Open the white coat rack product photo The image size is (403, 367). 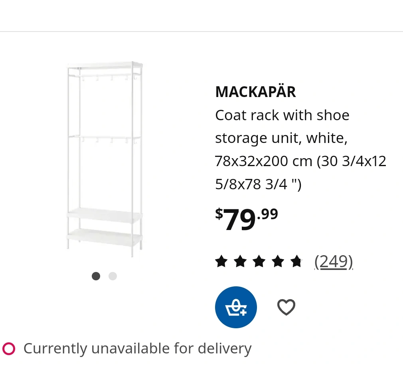[x=105, y=159]
